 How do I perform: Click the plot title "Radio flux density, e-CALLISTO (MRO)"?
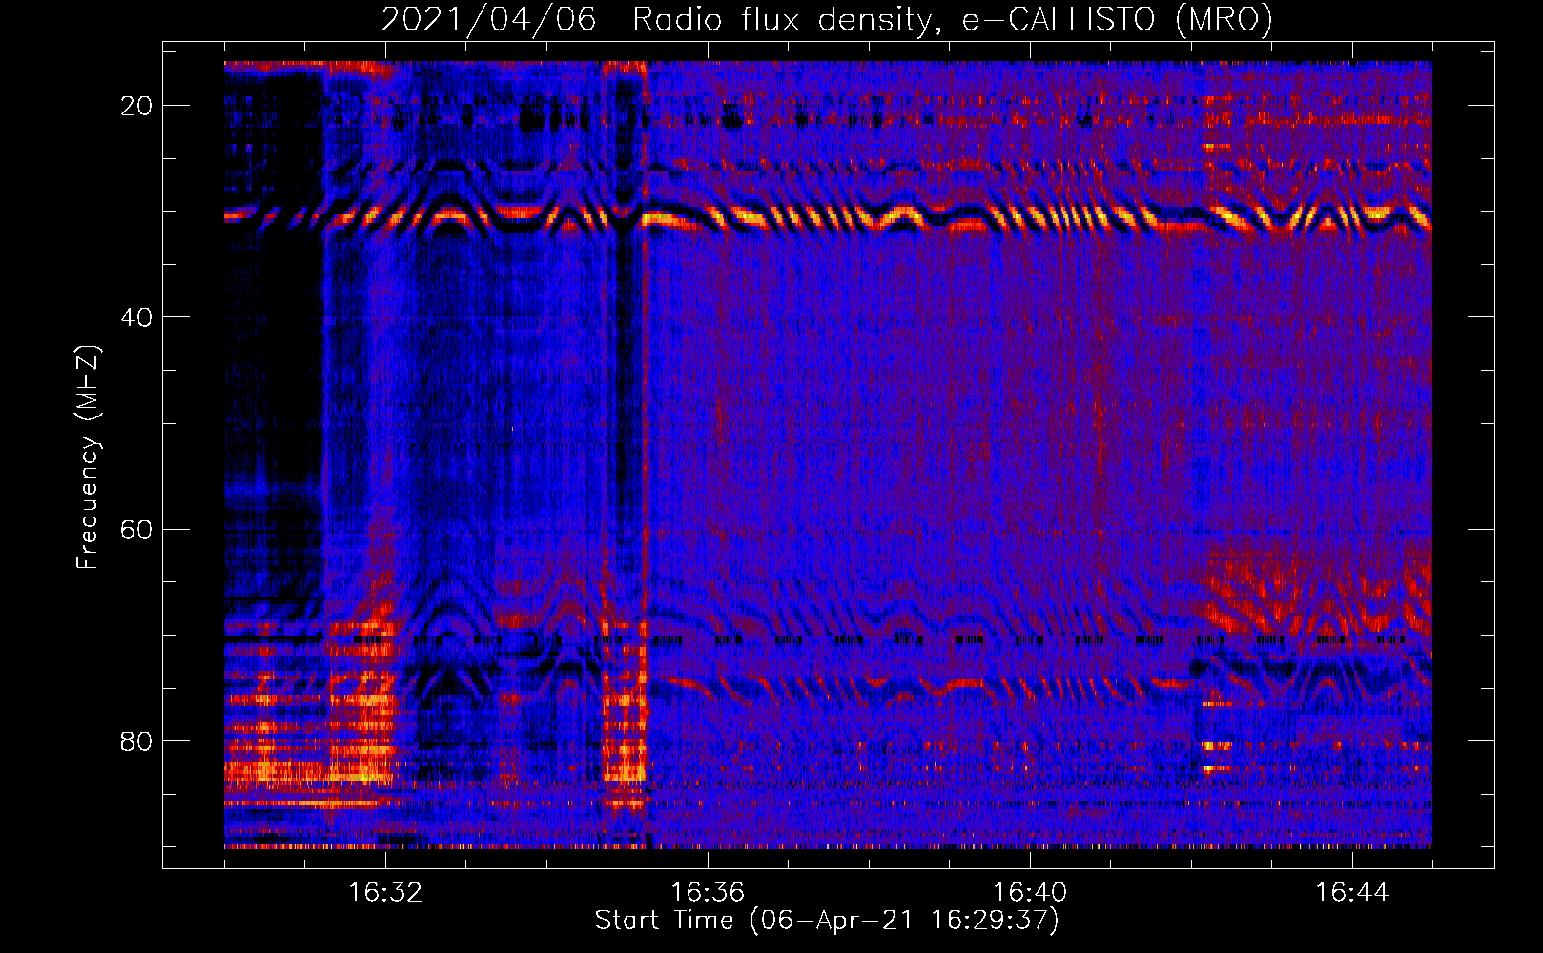click(x=952, y=19)
